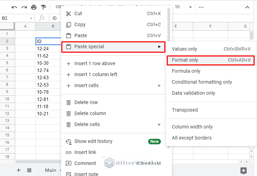The width and height of the screenshot is (257, 176).
Task: Expand the Insert cells submenu
Action: tap(159, 85)
